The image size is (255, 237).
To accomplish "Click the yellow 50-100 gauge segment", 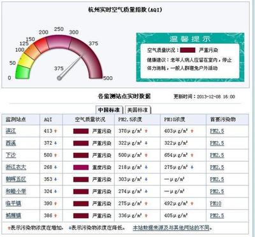I will tap(25, 60).
